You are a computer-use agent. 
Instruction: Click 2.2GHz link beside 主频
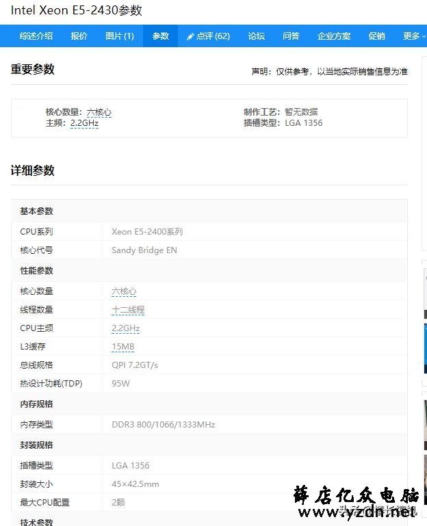84,123
